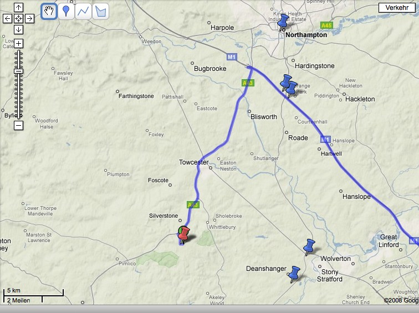
Task: Select the blue pushpin west of Wolverton
Action: [309, 247]
